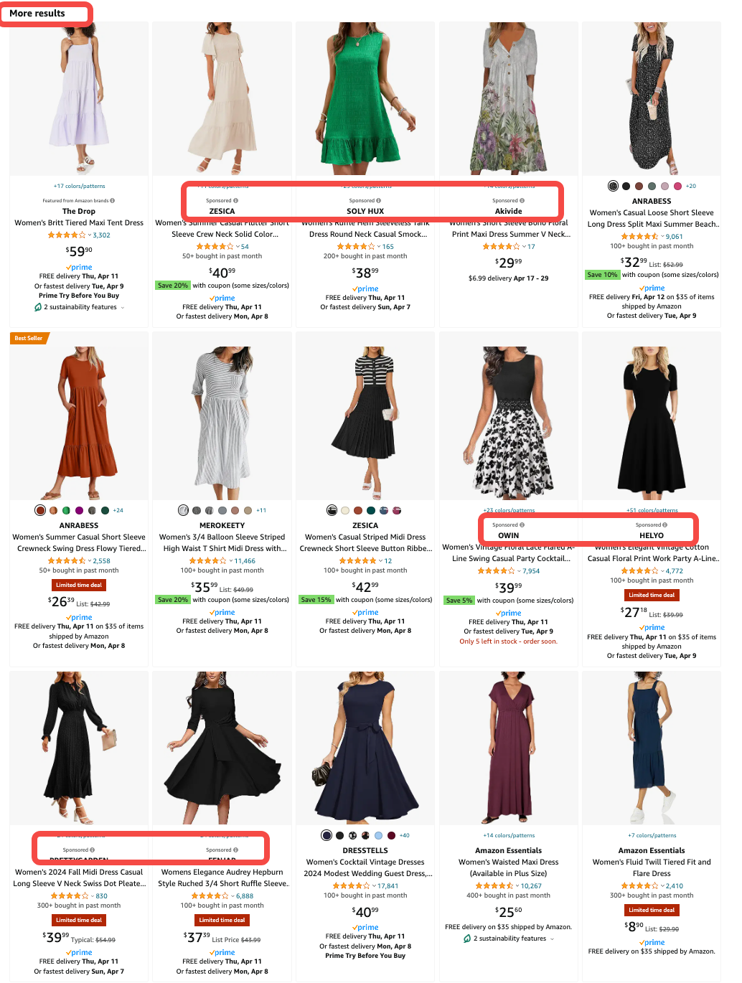Open rating popover beside 9,061 reviews
The image size is (742, 983).
662,237
